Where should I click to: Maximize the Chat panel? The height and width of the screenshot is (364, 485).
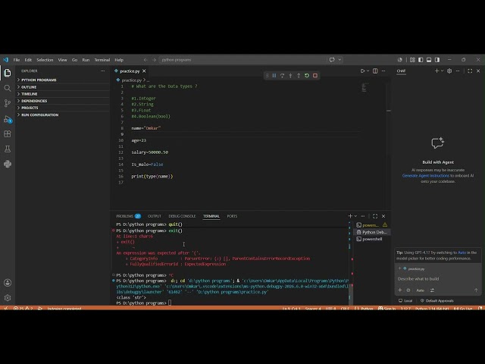tap(470, 71)
